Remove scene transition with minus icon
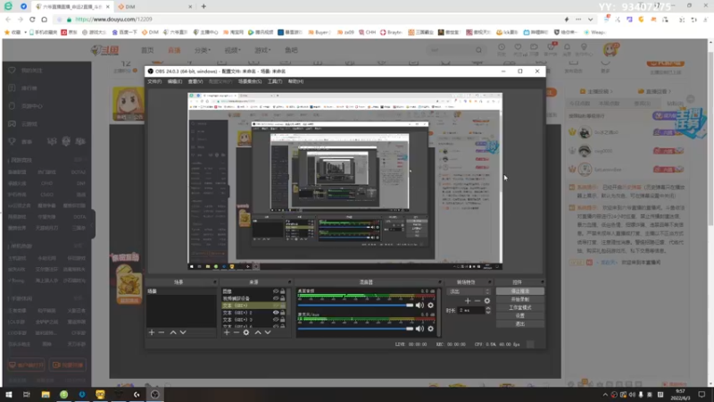Viewport: 714px width, 402px height. click(477, 301)
